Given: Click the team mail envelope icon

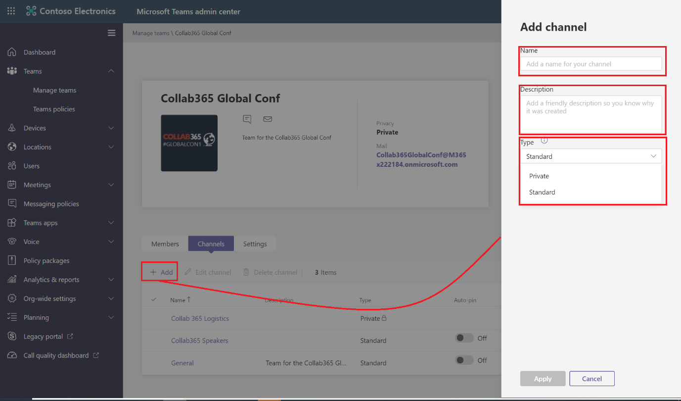Looking at the screenshot, I should [268, 119].
